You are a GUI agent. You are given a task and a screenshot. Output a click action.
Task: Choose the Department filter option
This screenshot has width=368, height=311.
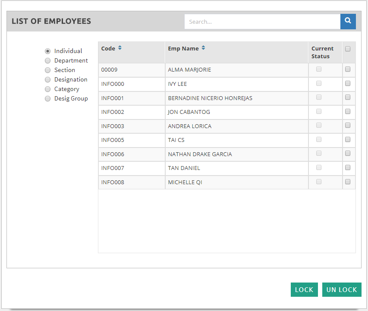(48, 61)
